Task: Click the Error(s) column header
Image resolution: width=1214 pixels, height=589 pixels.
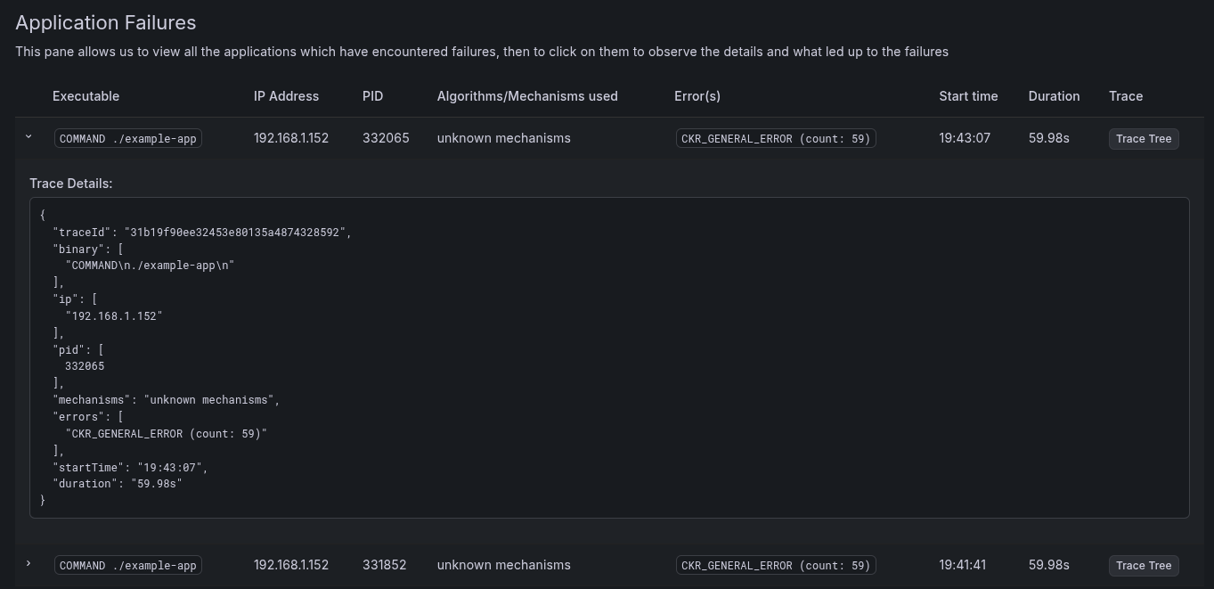Action: (x=697, y=96)
